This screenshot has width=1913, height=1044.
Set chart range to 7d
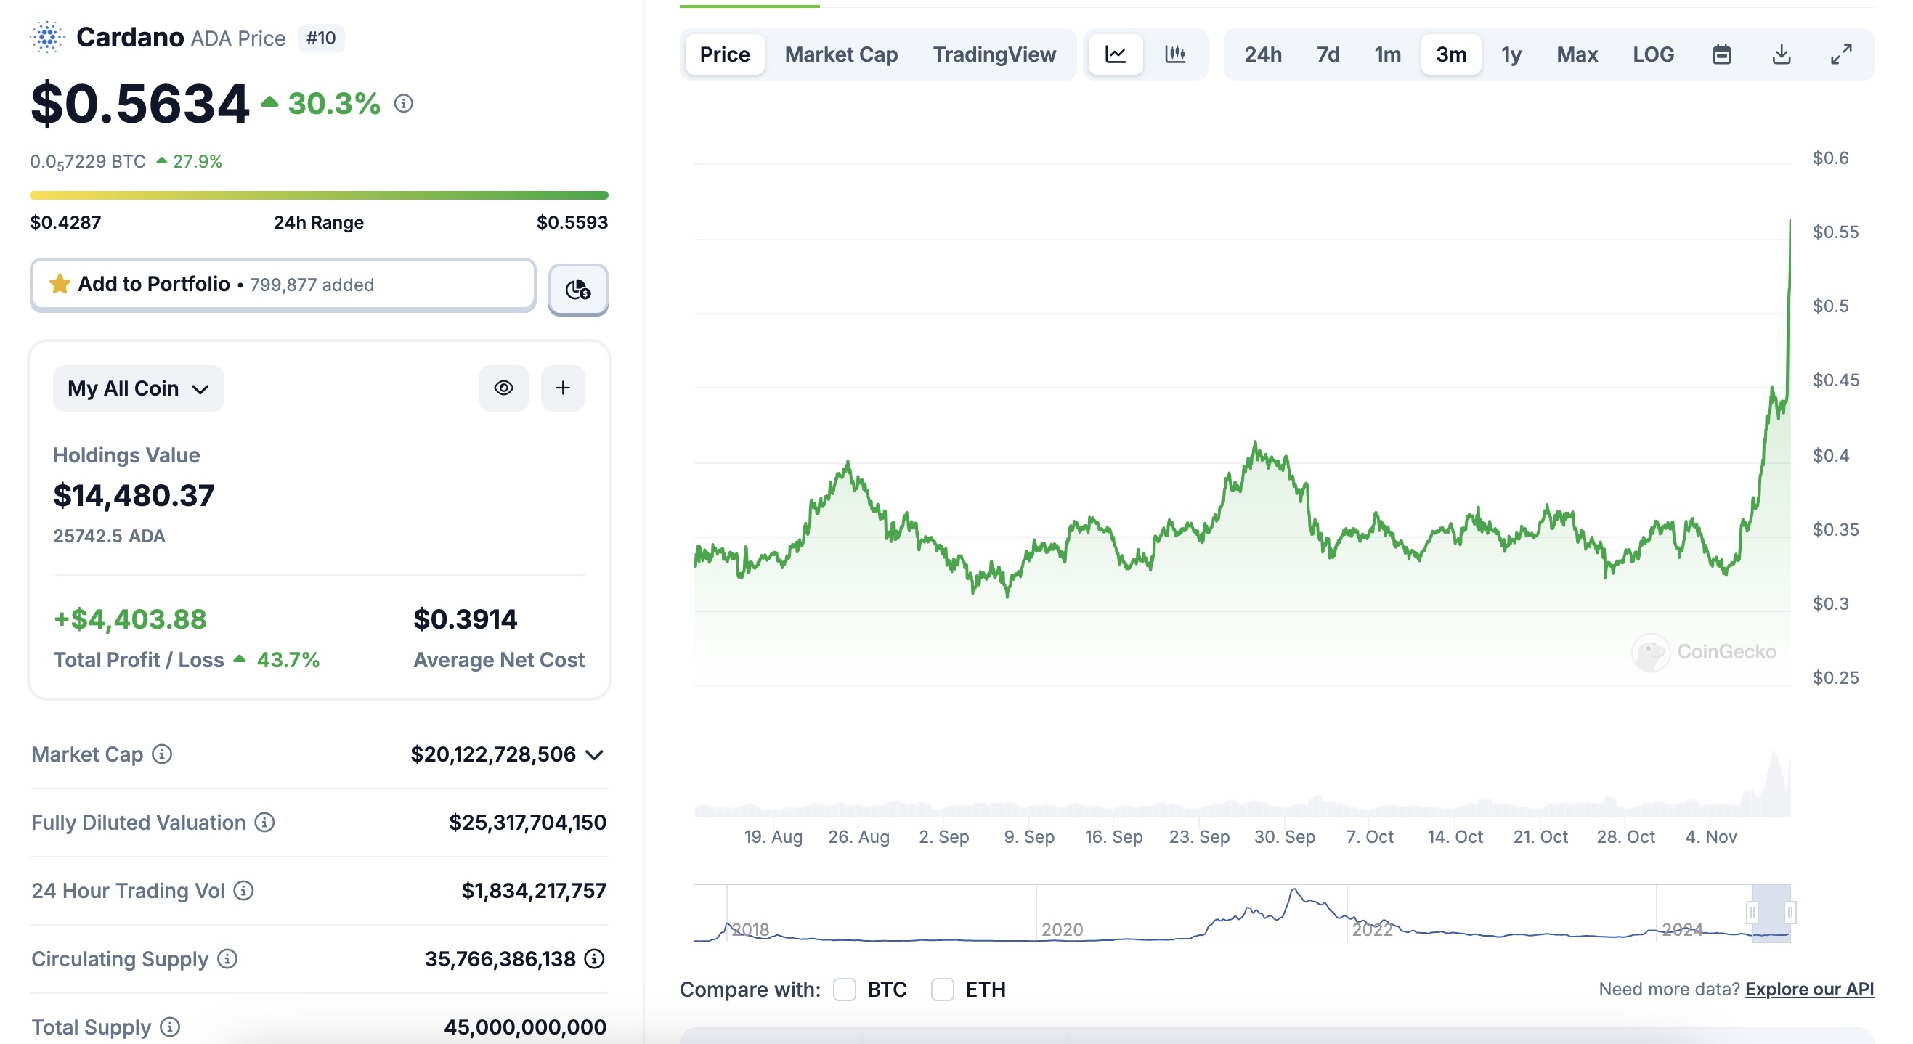1328,54
